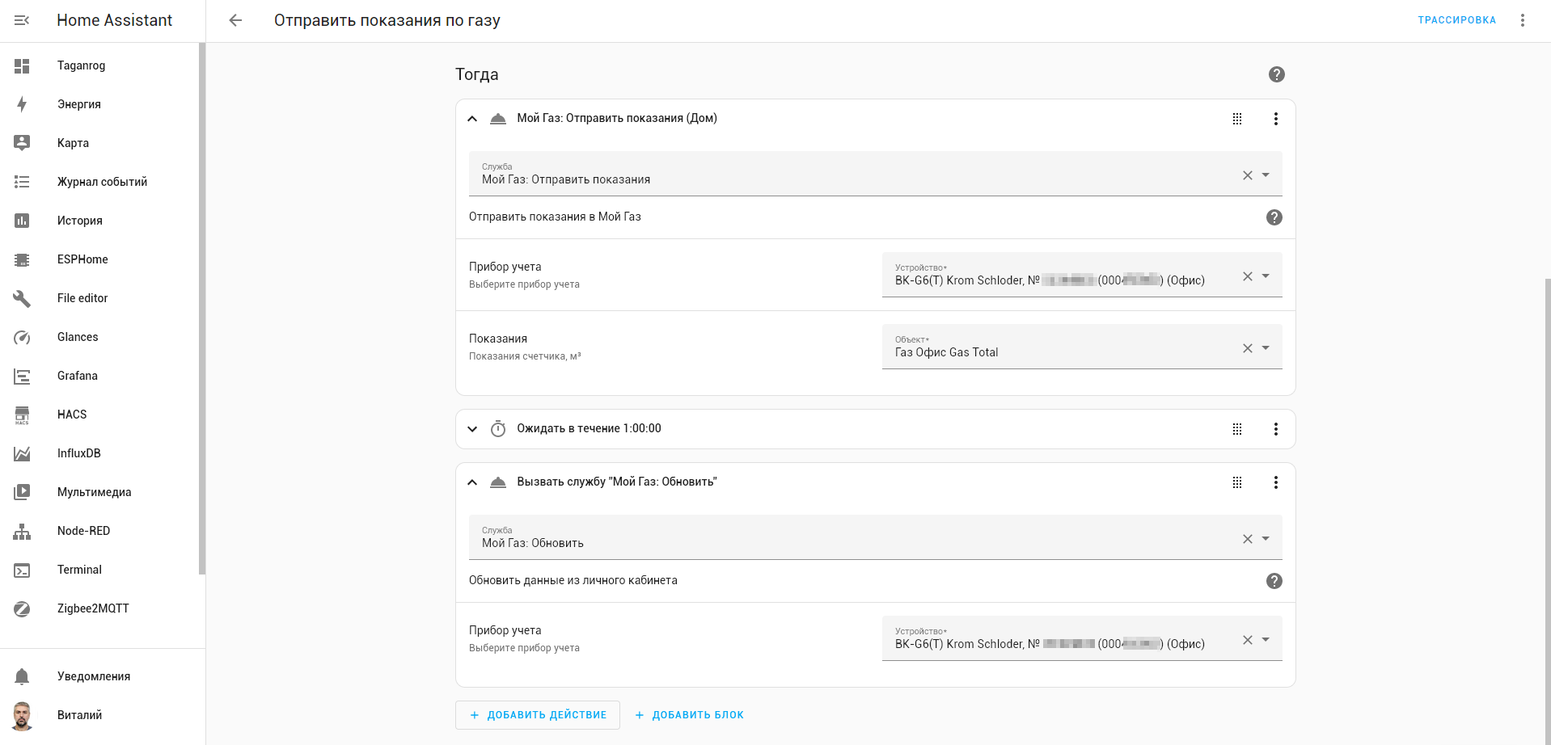The height and width of the screenshot is (745, 1551).
Task: Open the Обновить action three-dot menu
Action: 1276,482
